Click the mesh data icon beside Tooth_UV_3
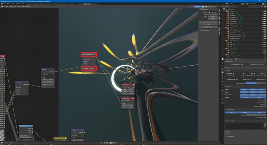 coord(239,32)
